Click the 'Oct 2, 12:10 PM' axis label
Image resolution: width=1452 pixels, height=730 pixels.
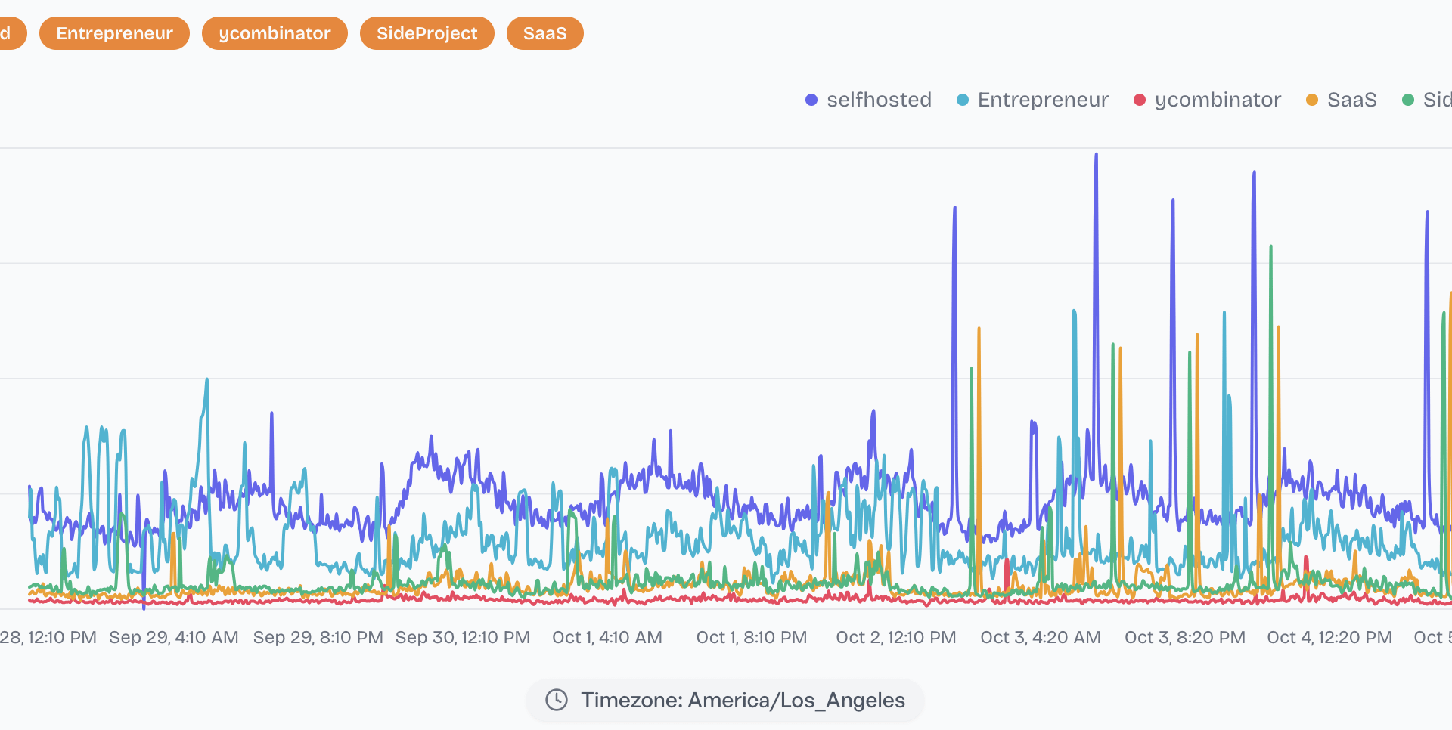point(896,637)
